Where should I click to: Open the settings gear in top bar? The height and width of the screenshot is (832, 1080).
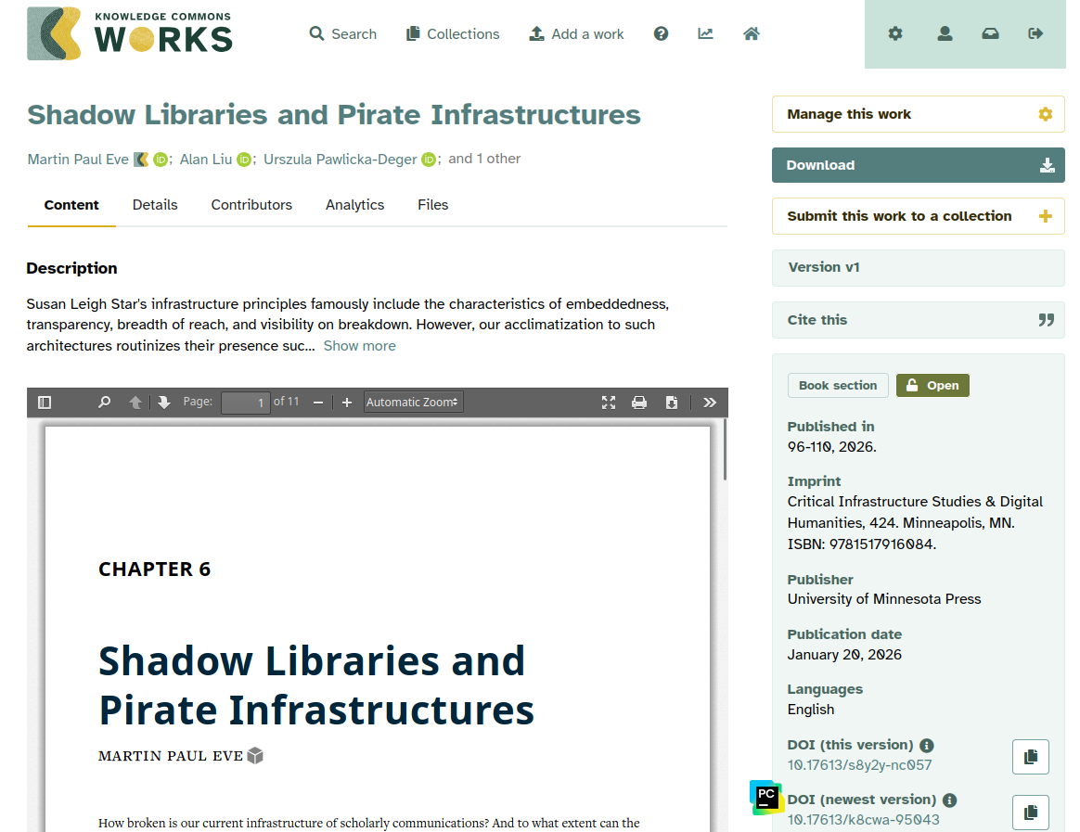(894, 33)
